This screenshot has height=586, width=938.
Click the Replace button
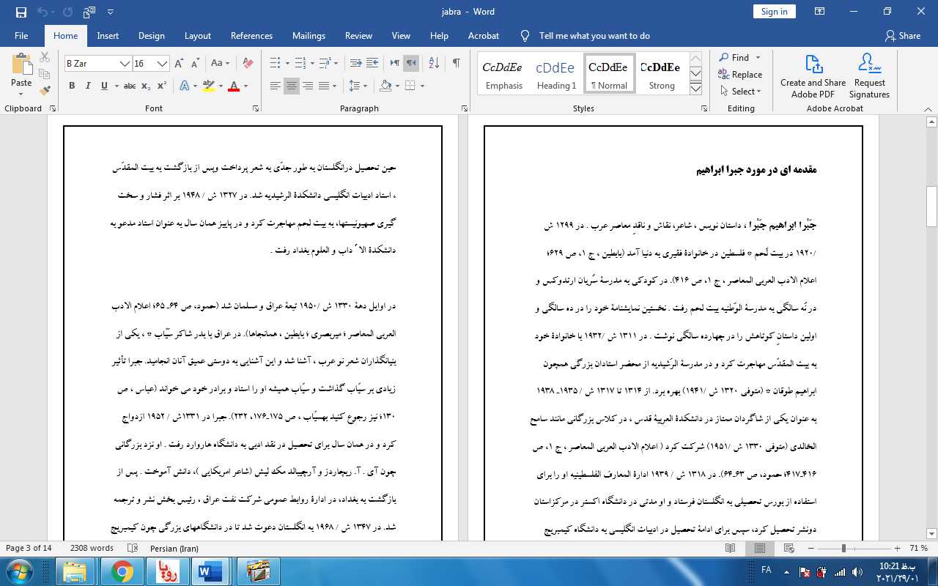point(740,74)
